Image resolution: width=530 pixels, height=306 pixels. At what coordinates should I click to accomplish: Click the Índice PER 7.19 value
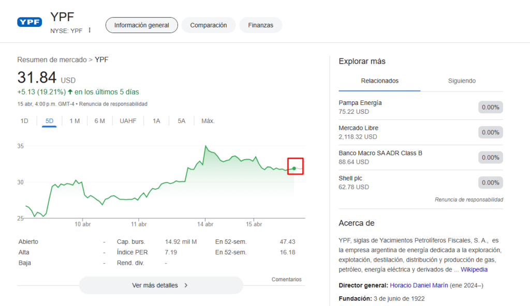click(x=171, y=252)
